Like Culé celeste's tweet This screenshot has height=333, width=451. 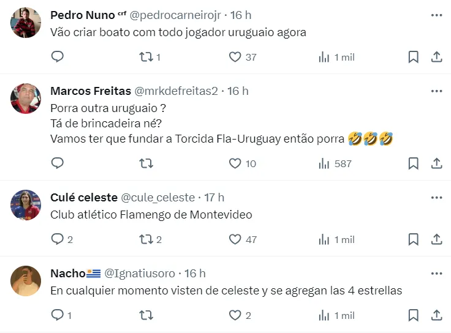(235, 239)
